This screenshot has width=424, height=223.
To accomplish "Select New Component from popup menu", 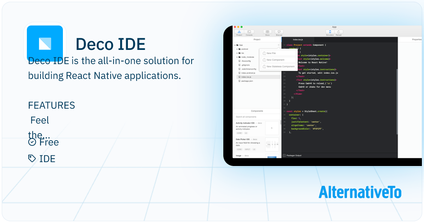I will (x=275, y=60).
